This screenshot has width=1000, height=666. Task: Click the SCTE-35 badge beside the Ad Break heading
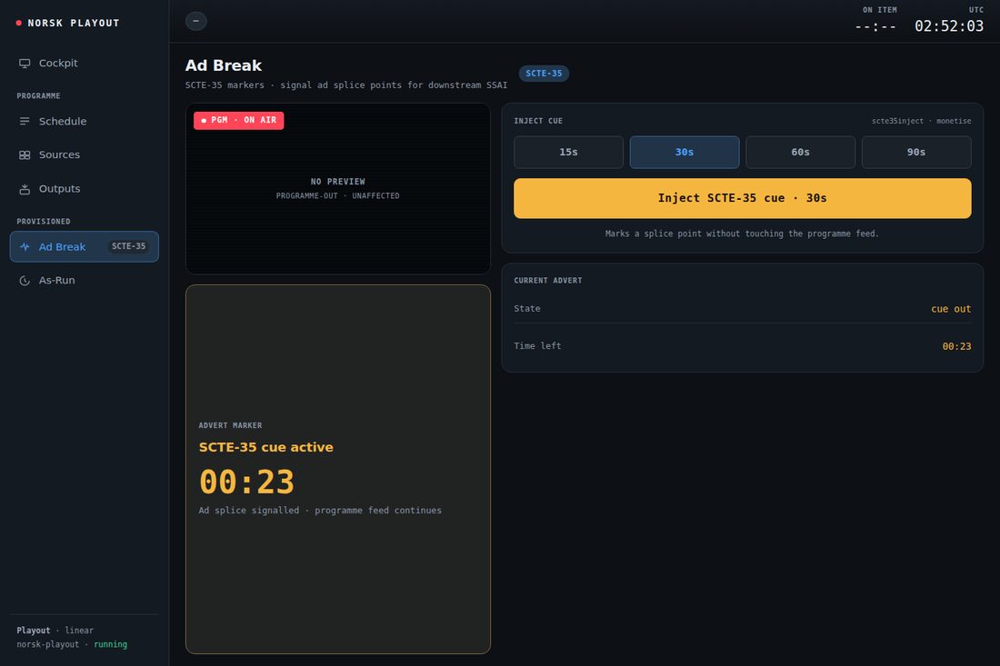544,74
